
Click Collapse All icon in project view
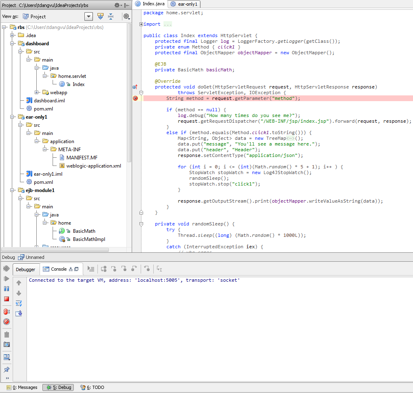(x=111, y=16)
